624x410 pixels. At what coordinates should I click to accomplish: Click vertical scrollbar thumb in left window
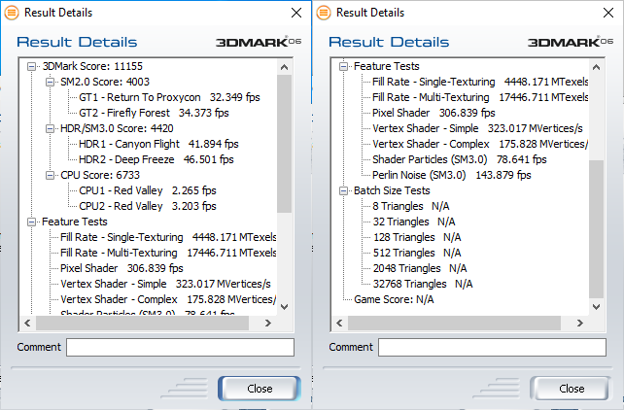[x=284, y=144]
